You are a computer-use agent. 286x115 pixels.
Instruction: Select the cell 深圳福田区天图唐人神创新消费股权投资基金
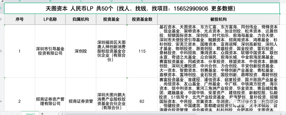tap(111, 51)
